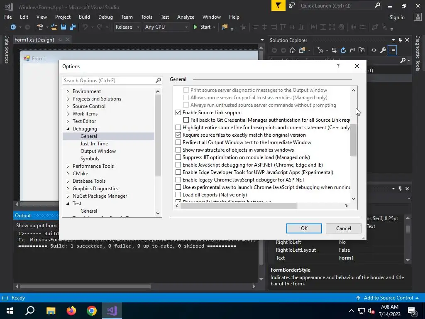The height and width of the screenshot is (319, 425).
Task: Click Solution Explorer Preview Selected Items icon
Action: 392,50
